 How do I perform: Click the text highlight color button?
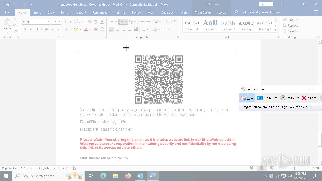76,29
